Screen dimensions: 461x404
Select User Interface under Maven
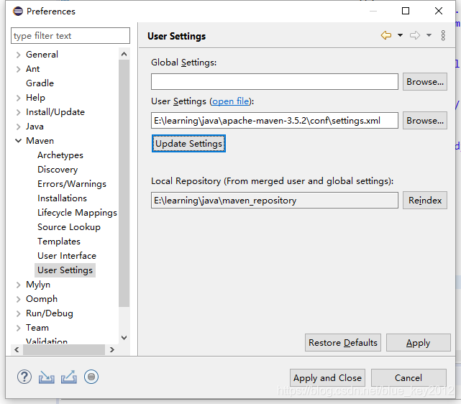[x=67, y=256]
